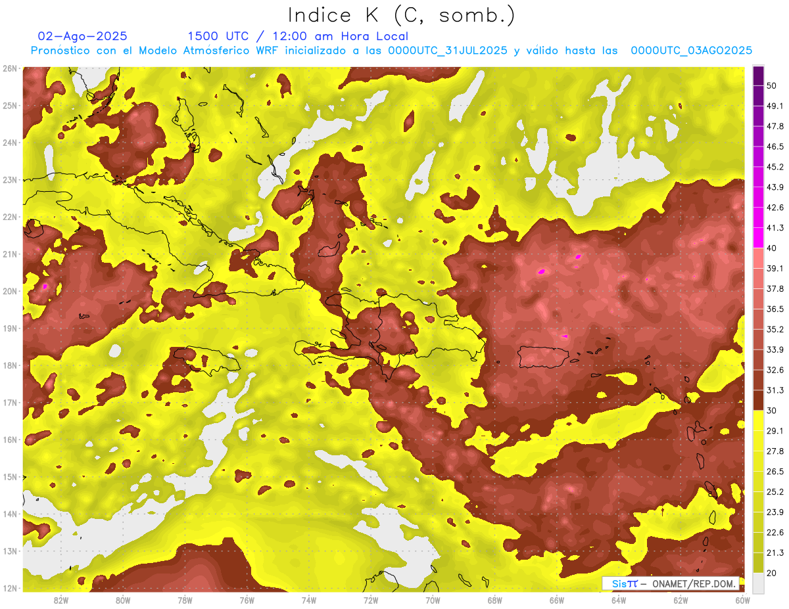Click the "30" color scale label

tap(773, 411)
